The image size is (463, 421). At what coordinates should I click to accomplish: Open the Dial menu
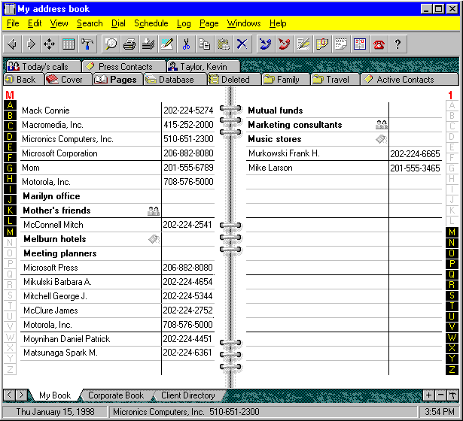(118, 23)
